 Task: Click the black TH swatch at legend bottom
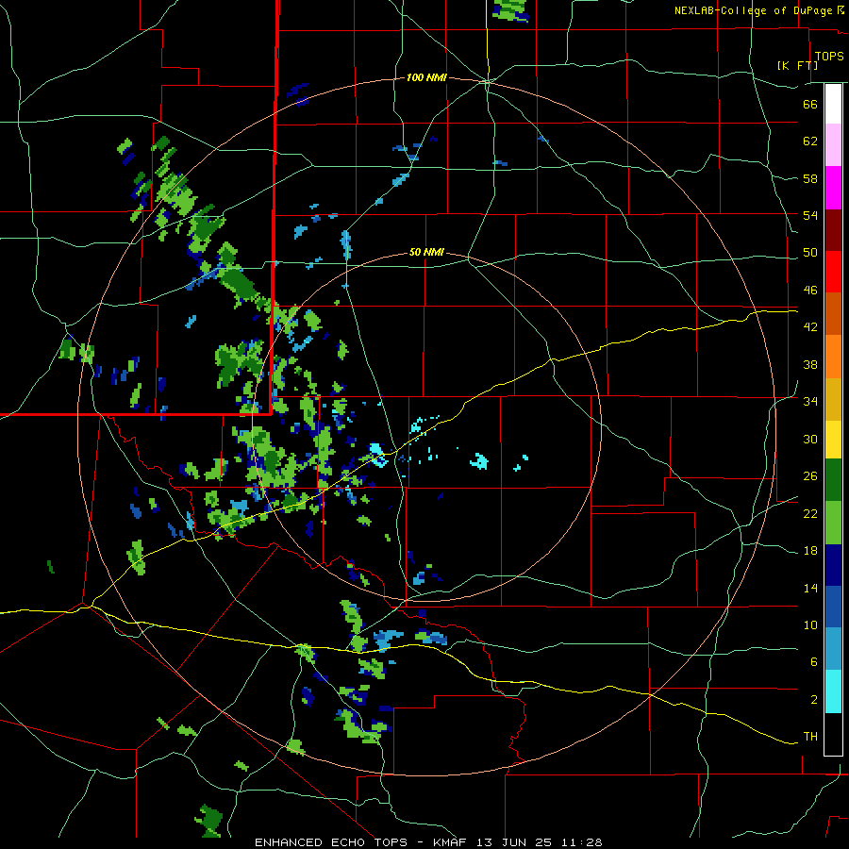[833, 734]
